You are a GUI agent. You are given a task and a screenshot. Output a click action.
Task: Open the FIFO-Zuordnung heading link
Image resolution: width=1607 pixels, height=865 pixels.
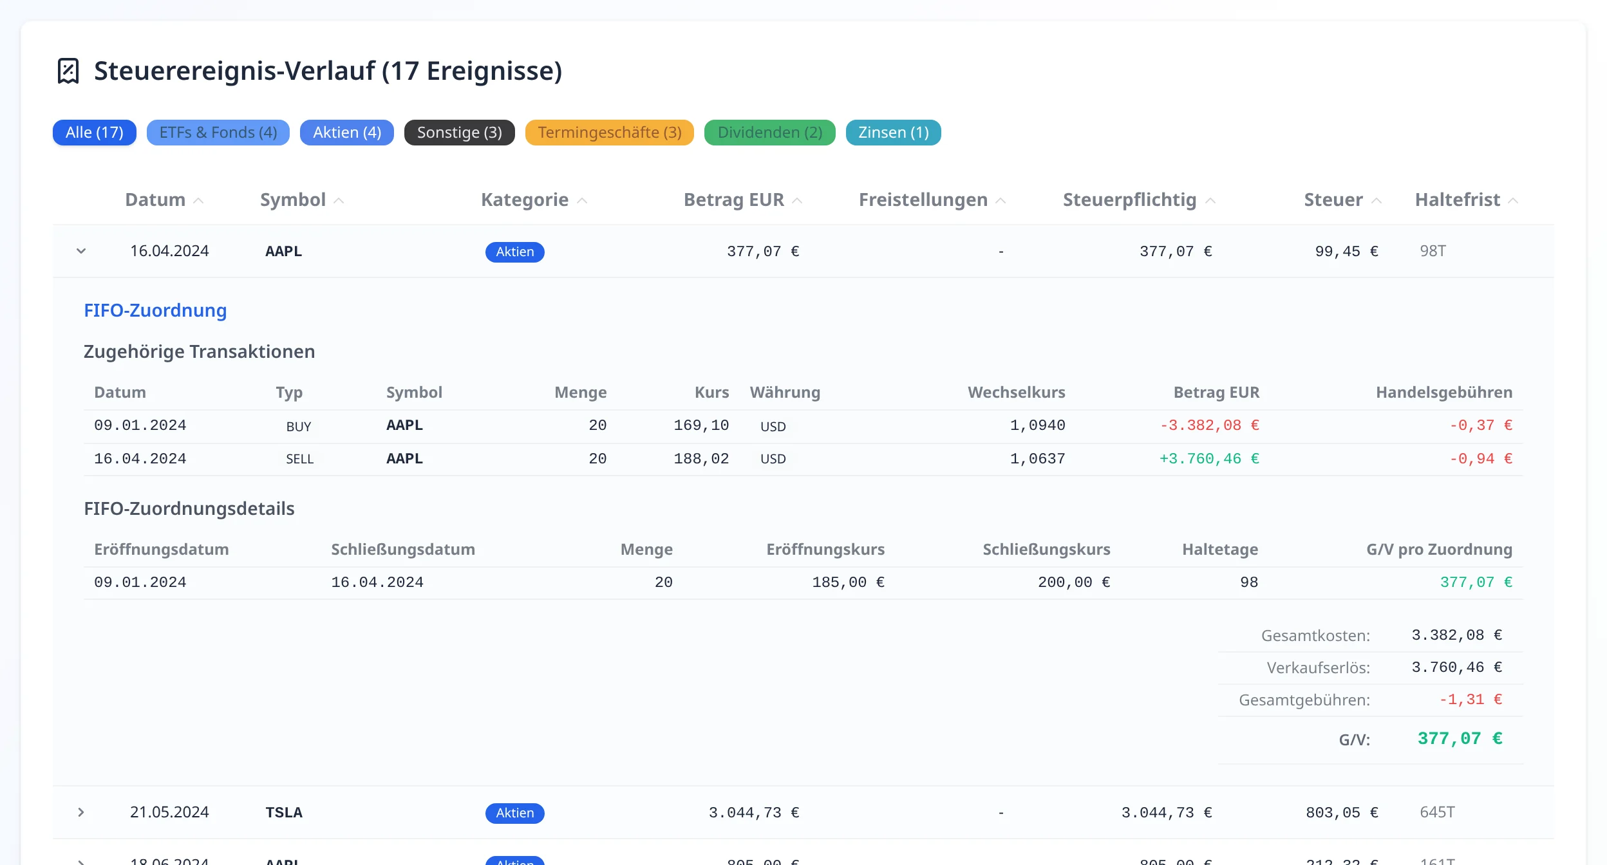[155, 310]
